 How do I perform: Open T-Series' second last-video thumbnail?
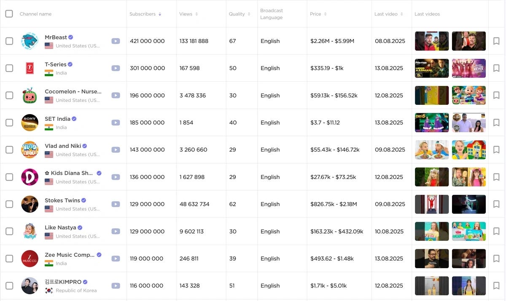pos(469,68)
